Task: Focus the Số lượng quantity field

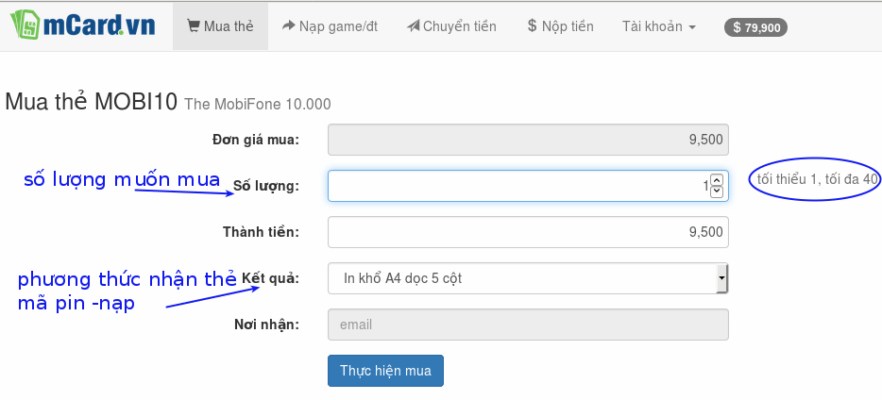Action: click(x=528, y=186)
